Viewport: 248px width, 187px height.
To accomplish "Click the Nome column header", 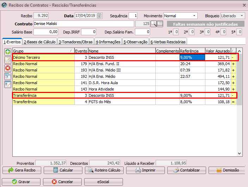I will tap(122, 51).
